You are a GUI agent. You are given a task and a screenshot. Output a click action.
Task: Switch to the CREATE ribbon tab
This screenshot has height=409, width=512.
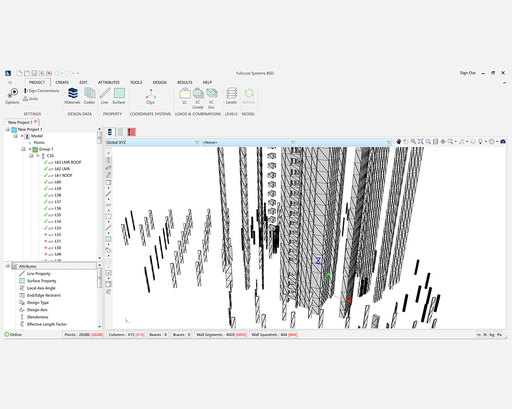(62, 82)
